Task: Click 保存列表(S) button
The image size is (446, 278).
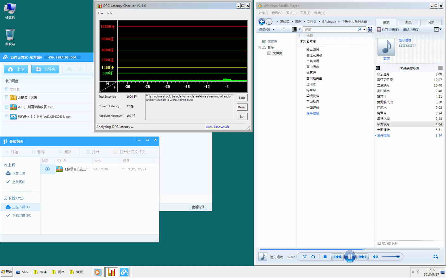Action: coord(388,30)
